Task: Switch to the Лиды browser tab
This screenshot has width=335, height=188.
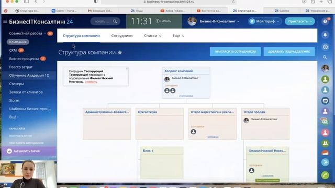Action: coord(137,10)
